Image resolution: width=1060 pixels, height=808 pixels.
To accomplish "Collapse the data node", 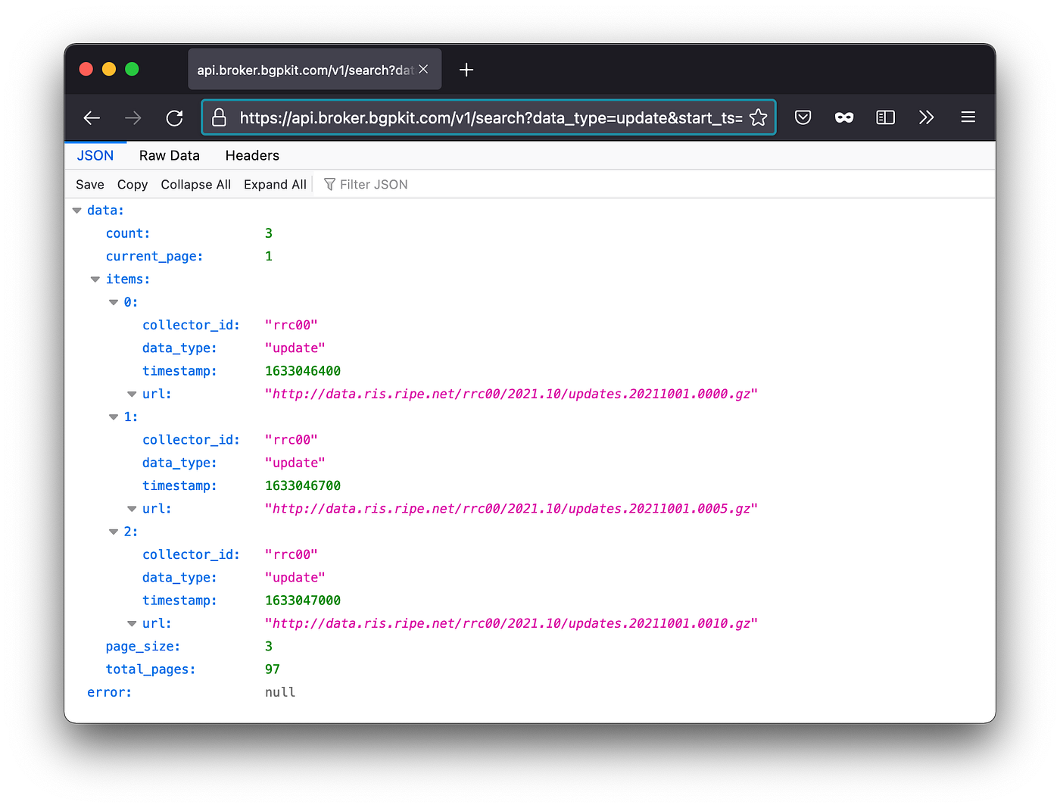I will click(x=77, y=211).
